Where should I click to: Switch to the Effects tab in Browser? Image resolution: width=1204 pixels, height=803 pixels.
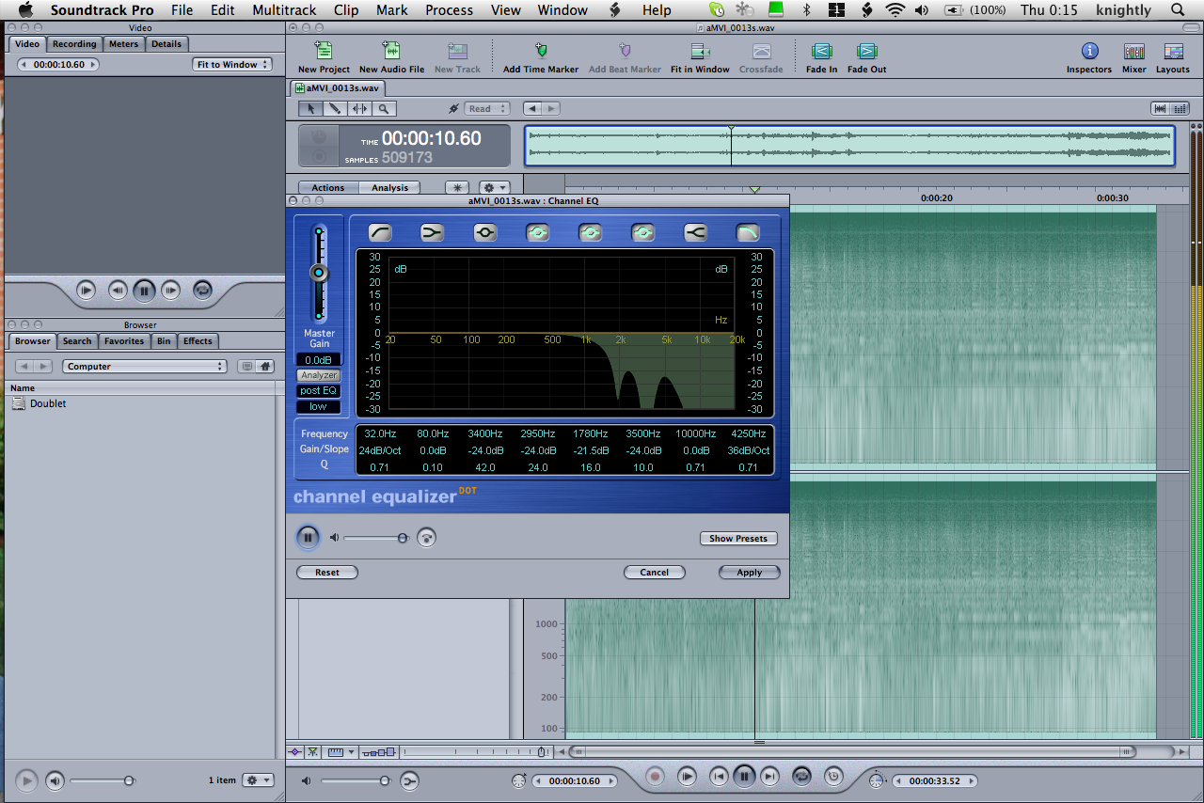click(x=198, y=341)
